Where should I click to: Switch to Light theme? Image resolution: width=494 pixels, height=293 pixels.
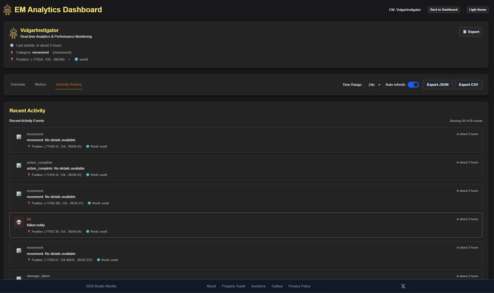(x=478, y=9)
